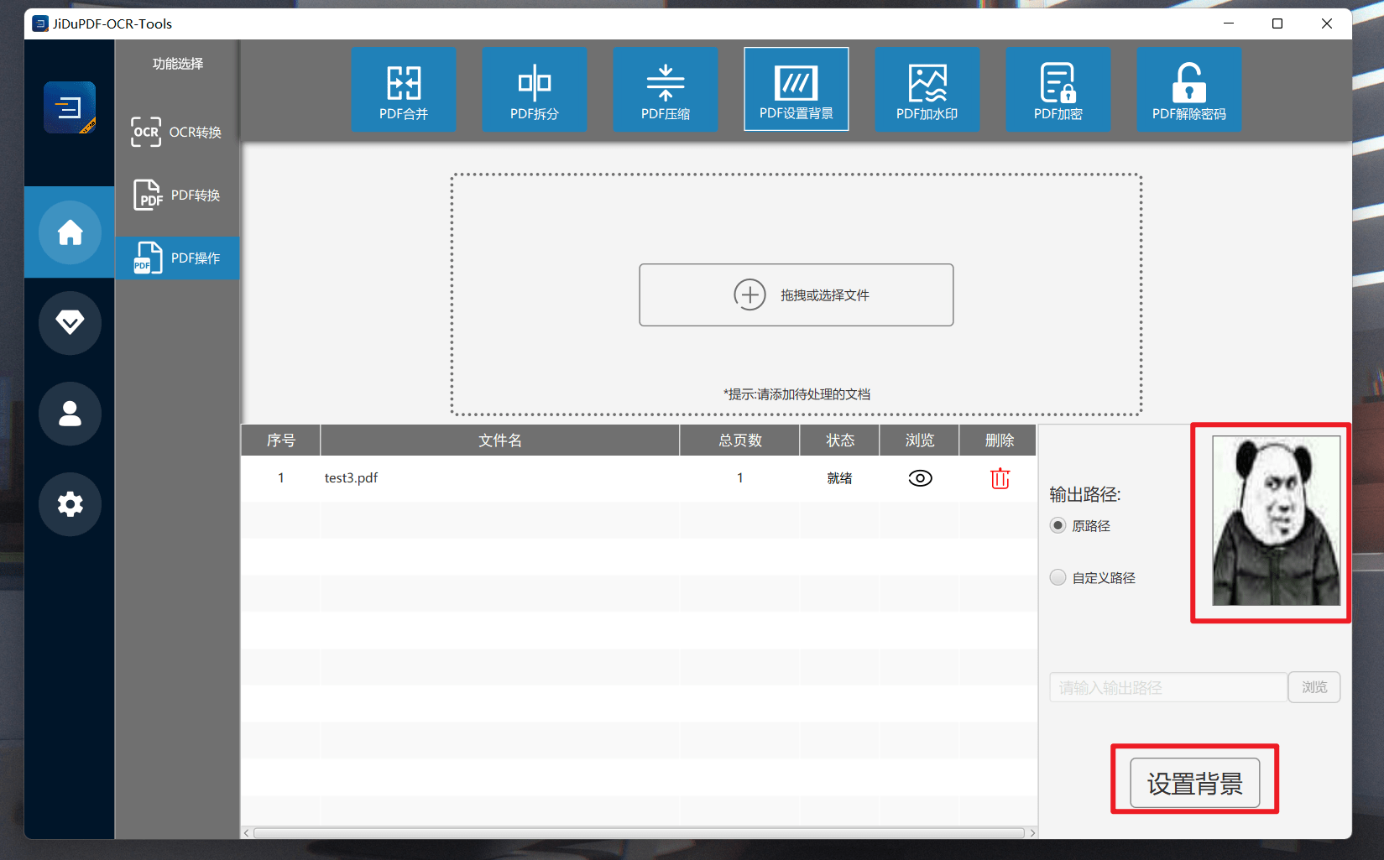The width and height of the screenshot is (1384, 860).
Task: Open the PDF压缩 compress tool
Action: (x=666, y=89)
